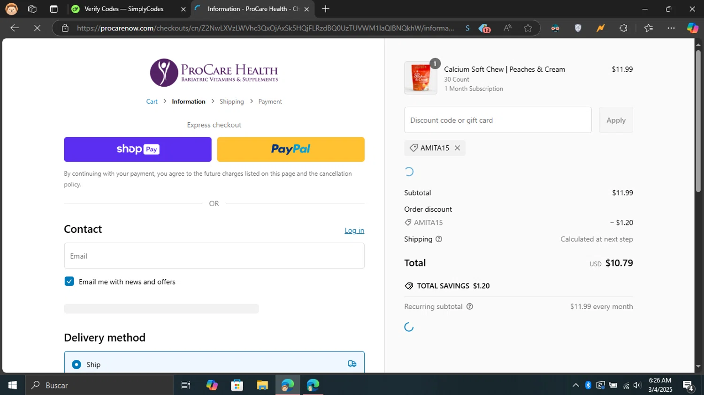Viewport: 704px width, 395px height.
Task: Click the Log in link
Action: pos(354,230)
